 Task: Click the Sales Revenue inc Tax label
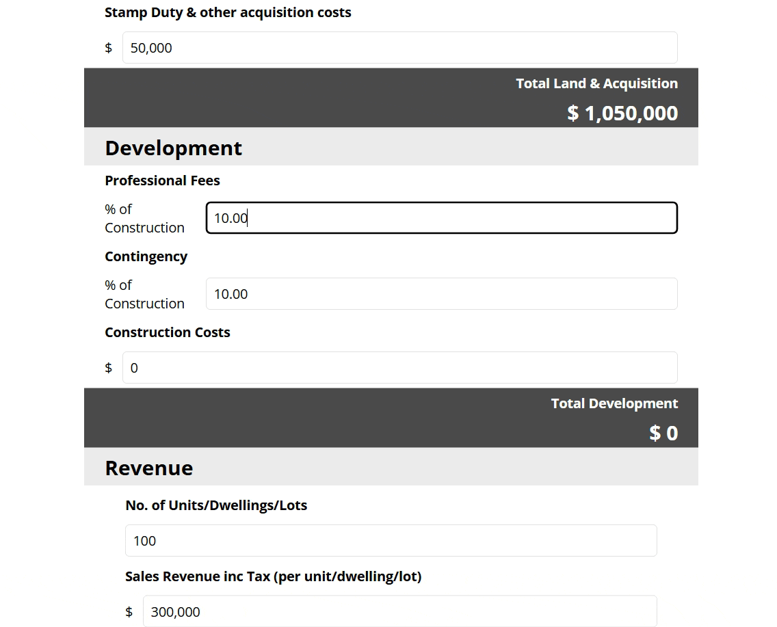tap(273, 576)
